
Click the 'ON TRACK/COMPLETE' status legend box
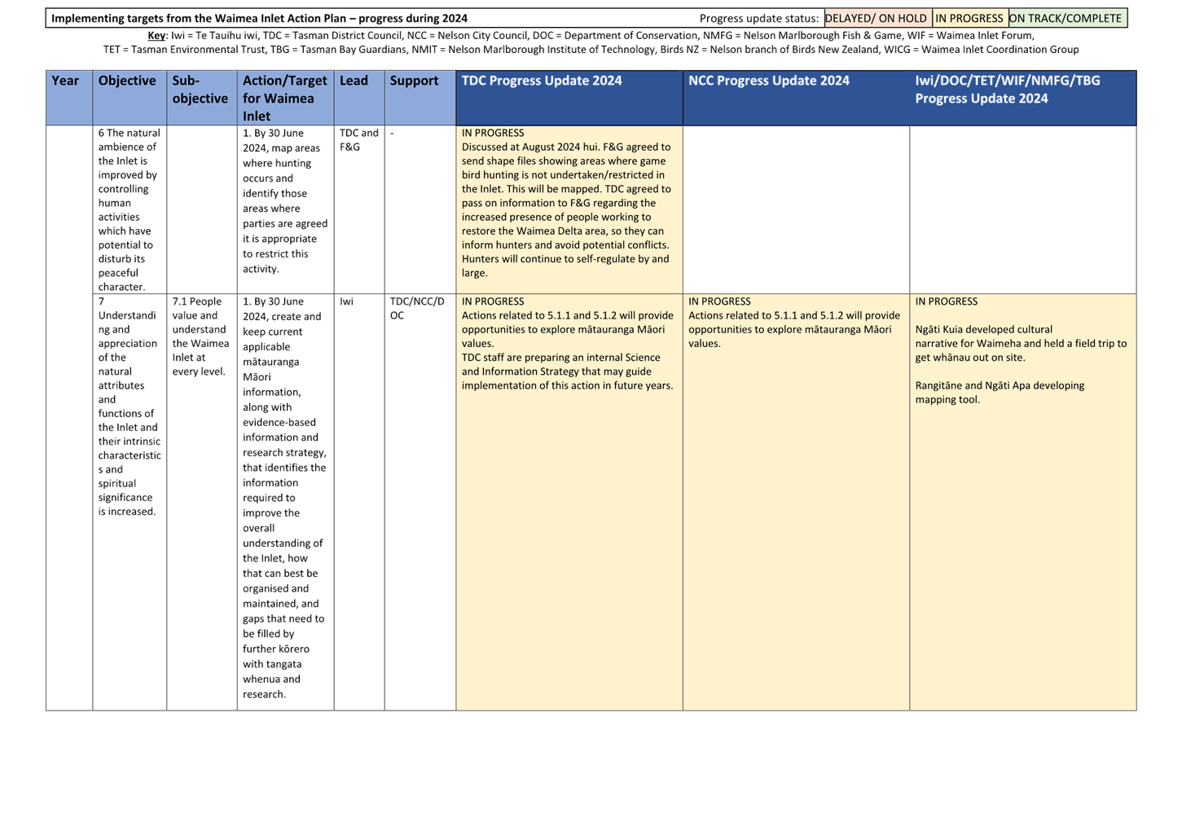pos(1067,18)
